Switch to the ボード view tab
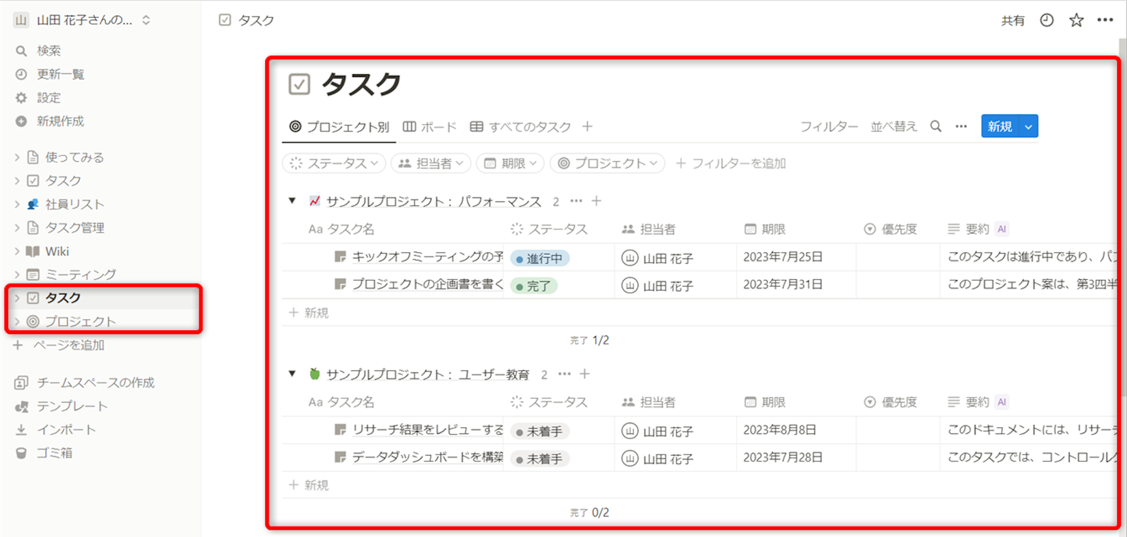This screenshot has width=1127, height=537. point(430,127)
